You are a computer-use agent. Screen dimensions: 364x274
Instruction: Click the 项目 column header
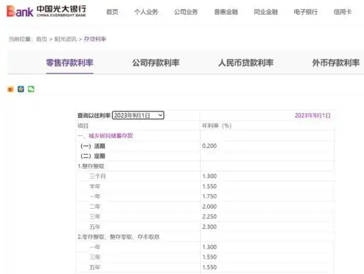point(83,126)
